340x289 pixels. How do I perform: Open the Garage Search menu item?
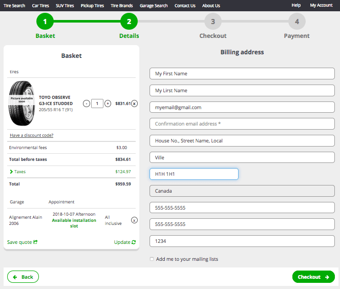tap(154, 6)
